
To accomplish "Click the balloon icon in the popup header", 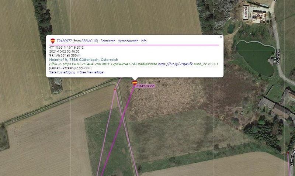I will click(x=53, y=41).
